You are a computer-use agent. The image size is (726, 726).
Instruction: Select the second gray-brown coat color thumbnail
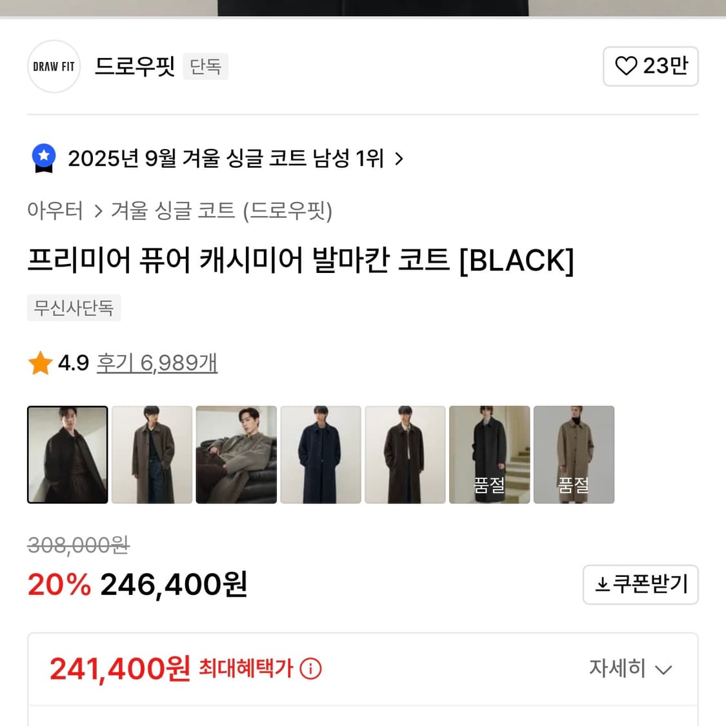point(152,454)
